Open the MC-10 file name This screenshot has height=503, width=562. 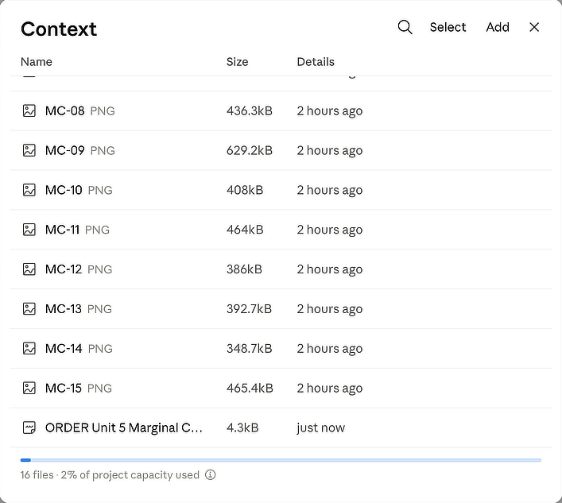pos(64,190)
